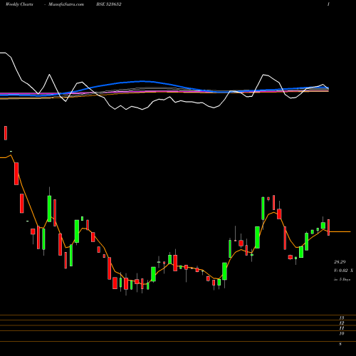Click the axis label 10
This screenshot has height=356, width=356.
342,334
